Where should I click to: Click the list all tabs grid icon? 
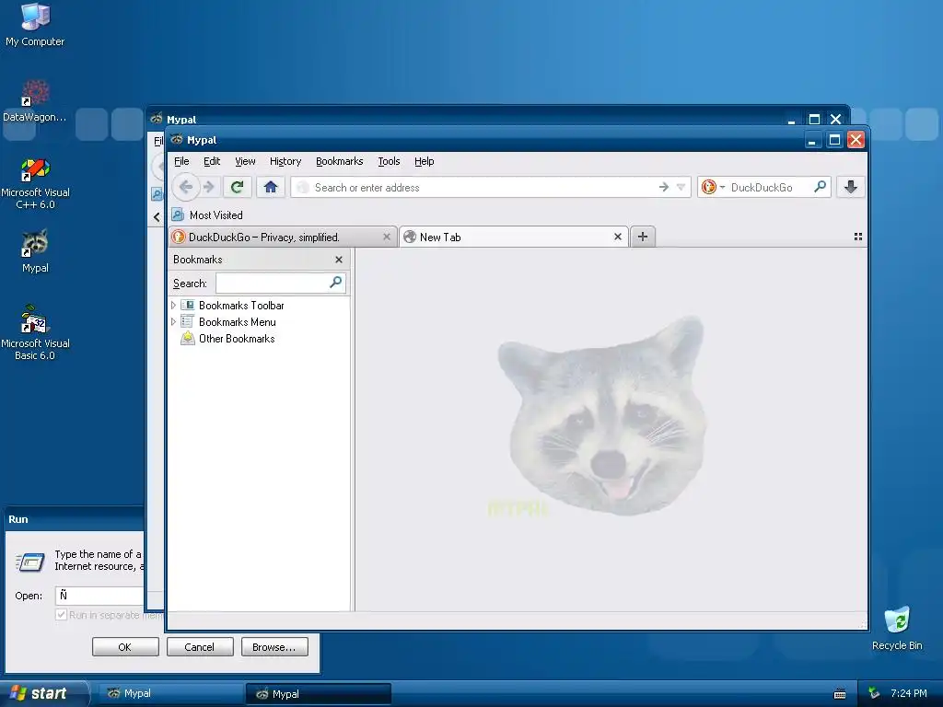(x=858, y=237)
